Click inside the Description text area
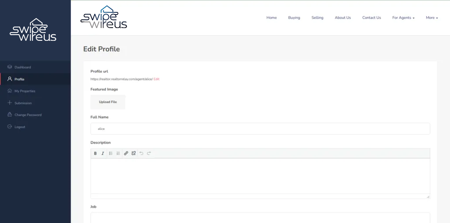This screenshot has width=450, height=223. (x=260, y=176)
